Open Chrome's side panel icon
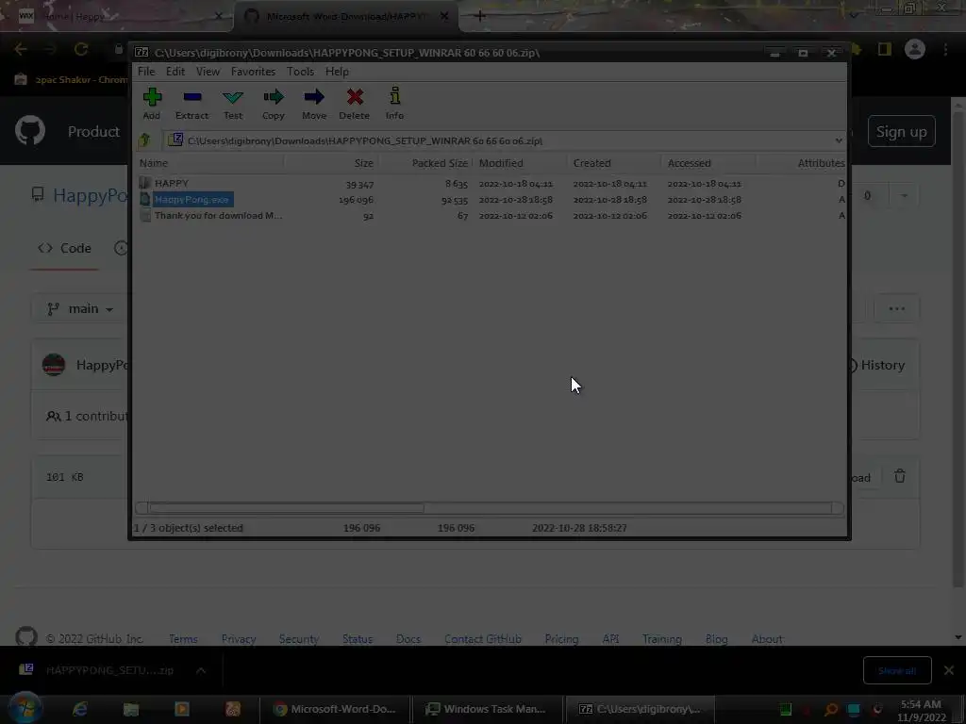Viewport: 966px width, 724px height. point(885,49)
